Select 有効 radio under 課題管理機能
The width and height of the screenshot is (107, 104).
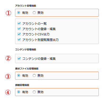18,92
